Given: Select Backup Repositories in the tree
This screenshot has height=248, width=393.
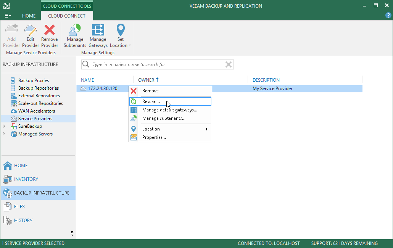Looking at the screenshot, I should 39,88.
